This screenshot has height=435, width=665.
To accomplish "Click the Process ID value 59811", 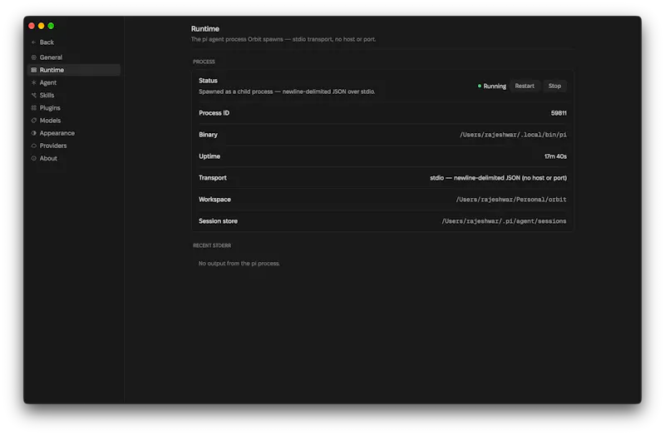I will pyautogui.click(x=559, y=113).
